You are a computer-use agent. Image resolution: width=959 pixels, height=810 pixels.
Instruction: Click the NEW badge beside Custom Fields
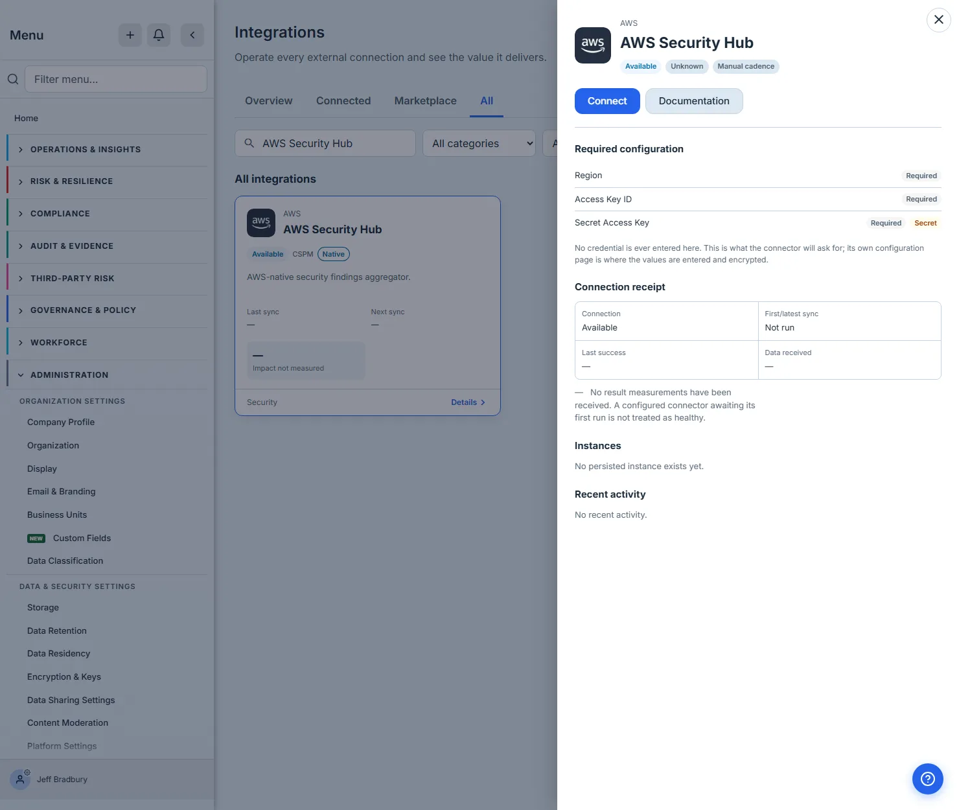[36, 538]
